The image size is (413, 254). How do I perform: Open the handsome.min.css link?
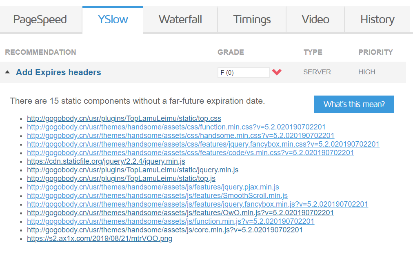180,136
